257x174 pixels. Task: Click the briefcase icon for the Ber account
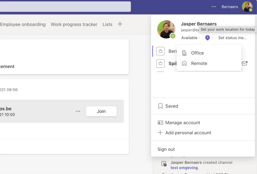pyautogui.click(x=160, y=51)
